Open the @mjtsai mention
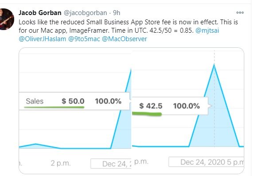The height and width of the screenshot is (176, 266). tap(207, 31)
